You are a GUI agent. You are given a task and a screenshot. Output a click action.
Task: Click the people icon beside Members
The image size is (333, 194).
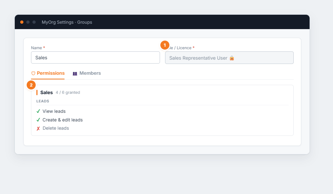pos(75,74)
